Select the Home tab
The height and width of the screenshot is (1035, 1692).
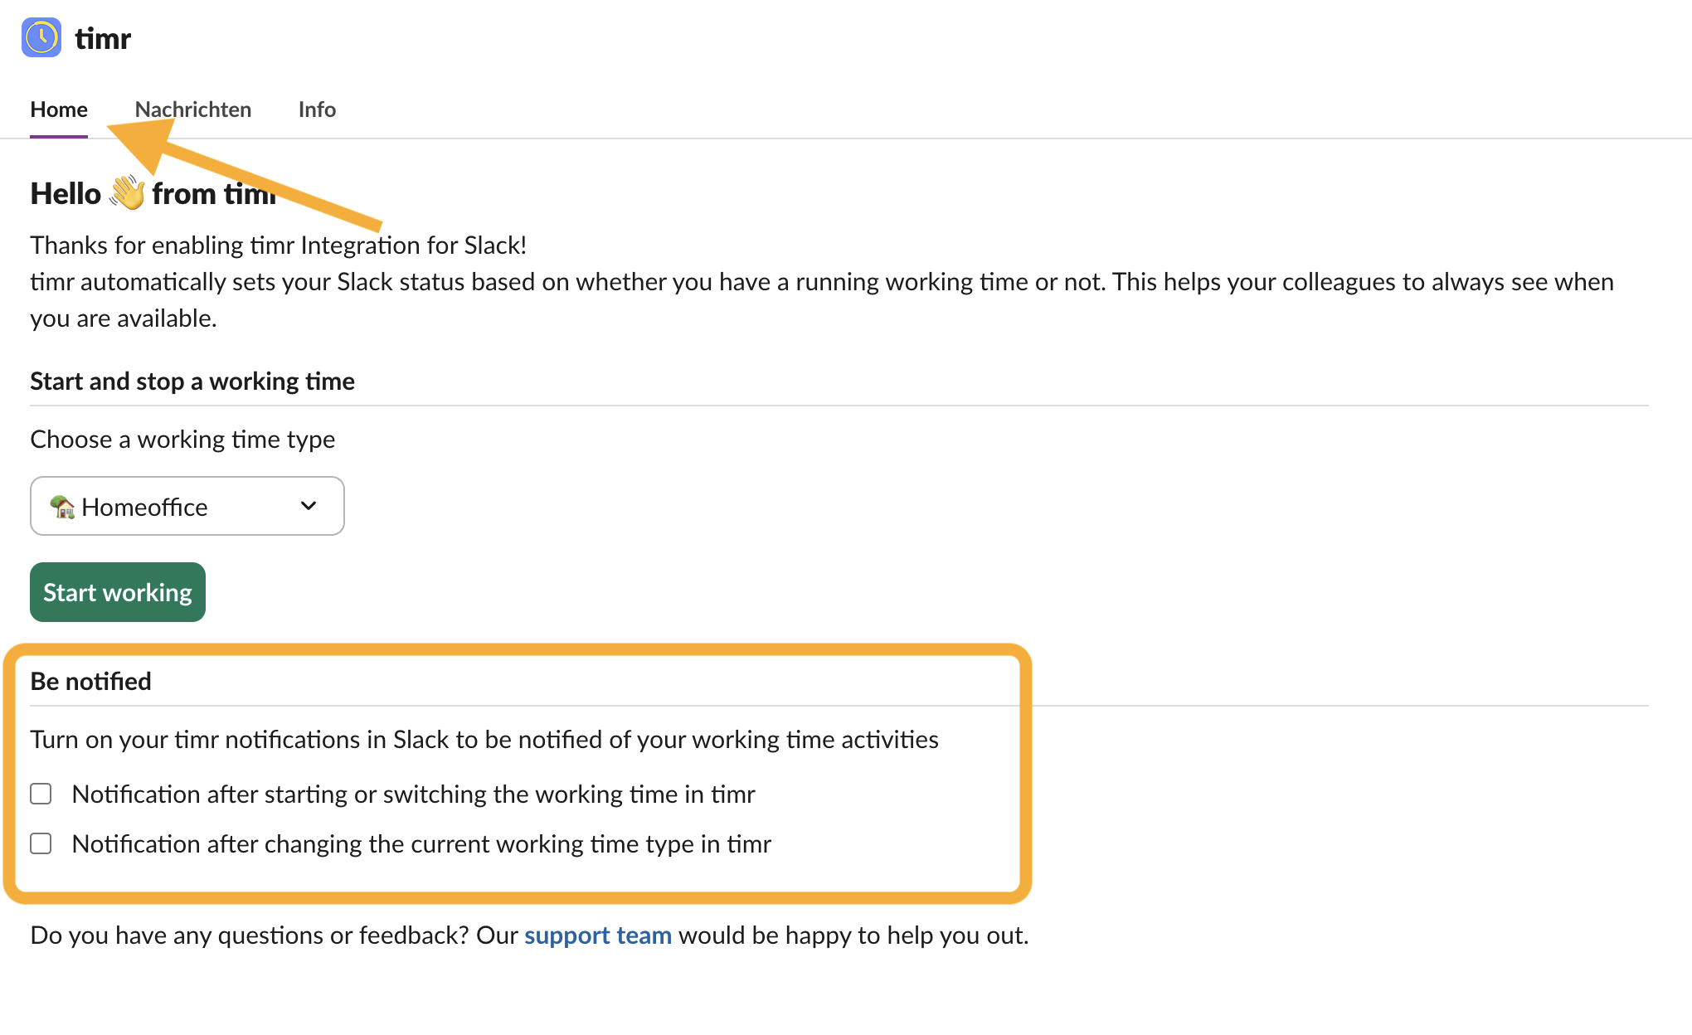[59, 109]
